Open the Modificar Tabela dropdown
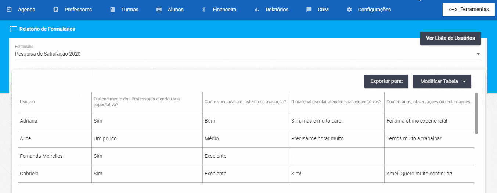497x193 pixels. click(x=442, y=81)
